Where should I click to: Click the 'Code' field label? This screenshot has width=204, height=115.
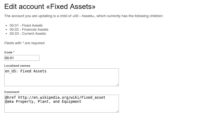pyautogui.click(x=8, y=52)
